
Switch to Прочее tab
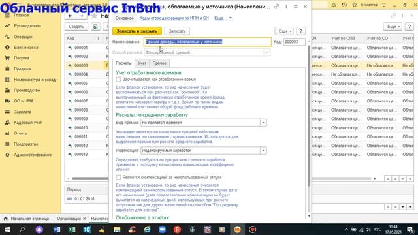(159, 63)
